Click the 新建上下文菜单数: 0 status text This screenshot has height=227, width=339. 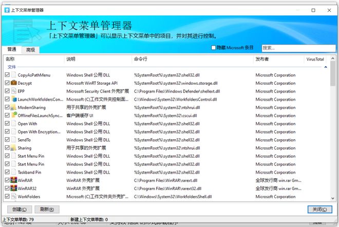89,219
